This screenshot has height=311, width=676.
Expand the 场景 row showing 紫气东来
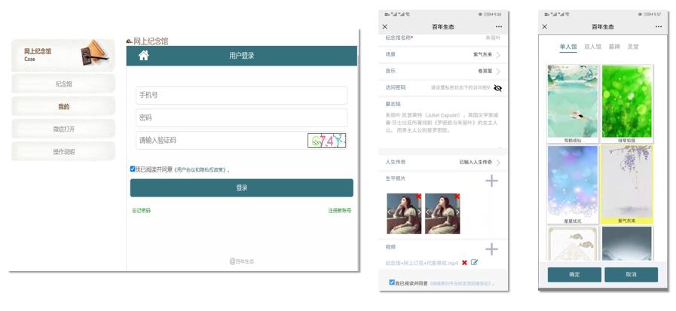point(497,55)
